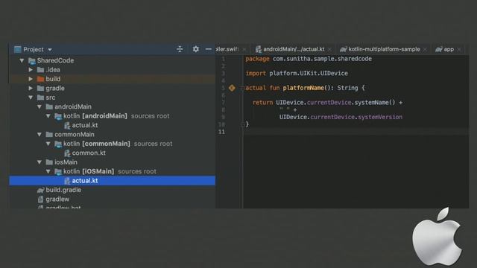This screenshot has width=477, height=268.
Task: Select the src folder icon
Action: (x=40, y=98)
